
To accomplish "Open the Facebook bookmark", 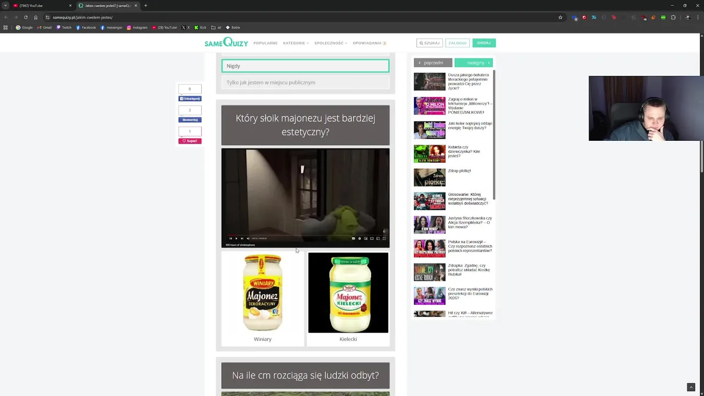I will pos(86,28).
